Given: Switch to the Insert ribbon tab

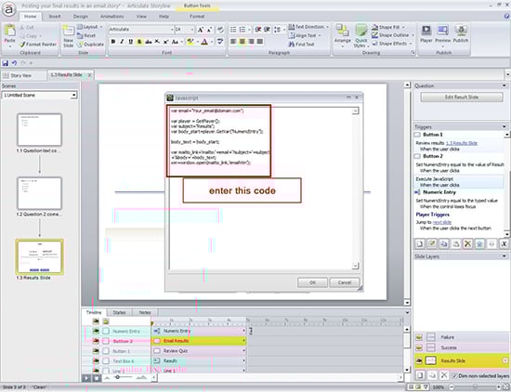Looking at the screenshot, I should tap(55, 17).
